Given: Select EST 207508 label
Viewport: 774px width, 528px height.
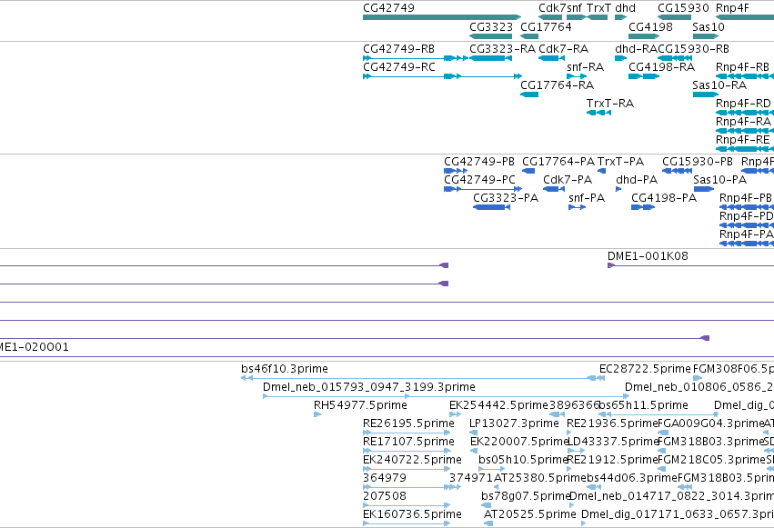Looking at the screenshot, I should pyautogui.click(x=385, y=497).
